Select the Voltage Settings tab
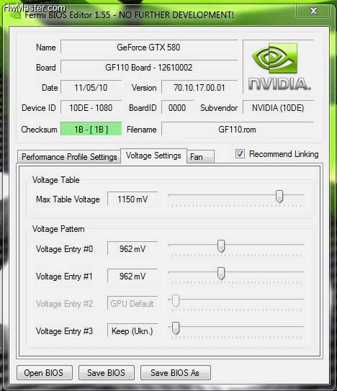 [153, 156]
